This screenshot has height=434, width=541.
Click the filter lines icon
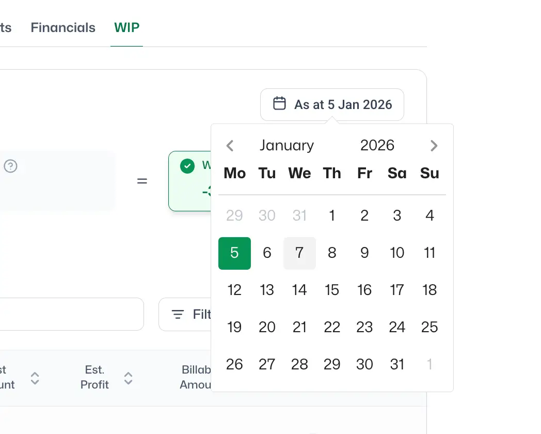coord(178,314)
